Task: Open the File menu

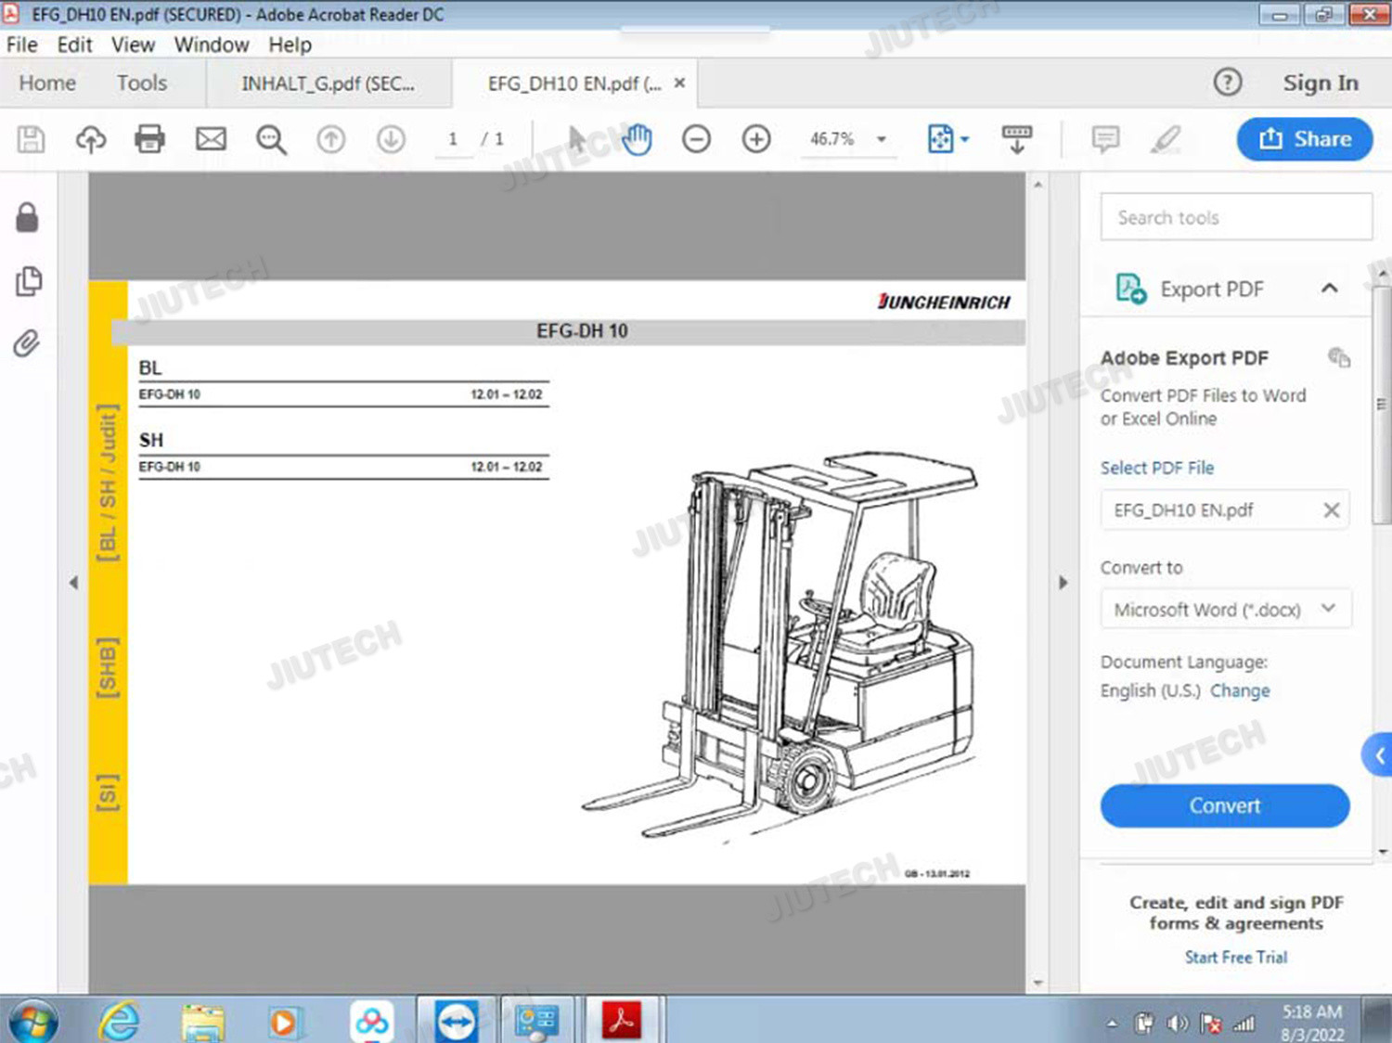Action: point(21,45)
